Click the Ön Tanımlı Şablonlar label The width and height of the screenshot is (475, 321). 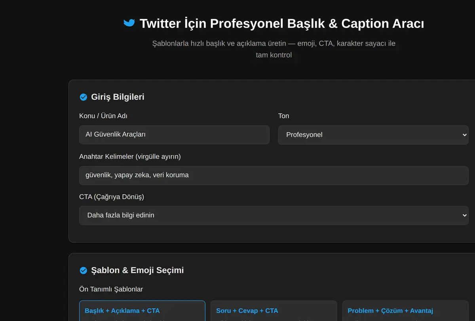(x=111, y=289)
